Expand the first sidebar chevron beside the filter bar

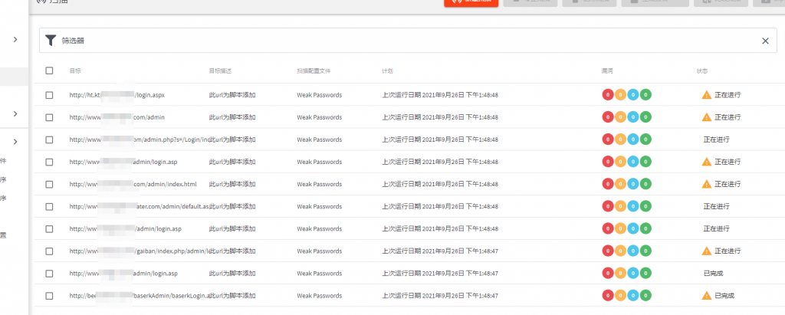(15, 39)
